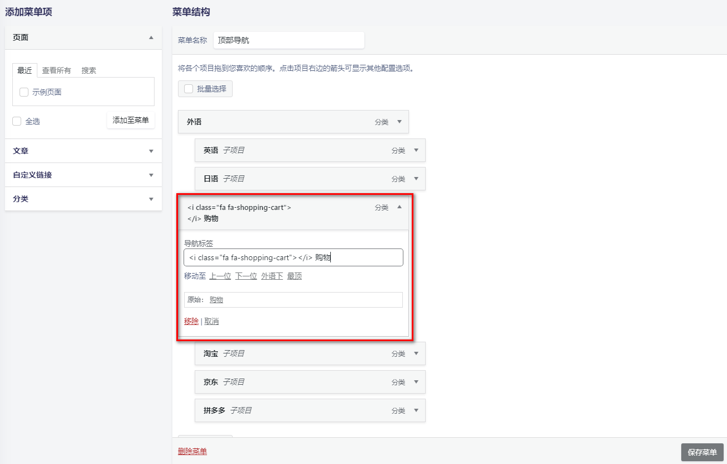Open the 搜索 tab
This screenshot has height=464, width=727.
pos(88,70)
